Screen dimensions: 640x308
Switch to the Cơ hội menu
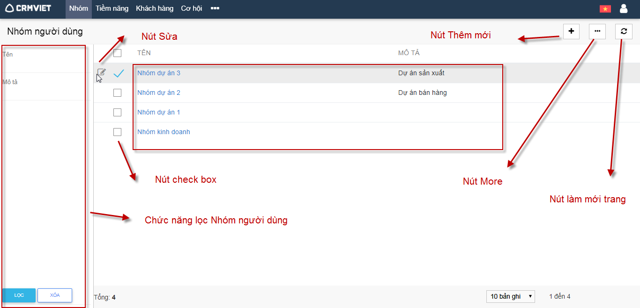191,8
